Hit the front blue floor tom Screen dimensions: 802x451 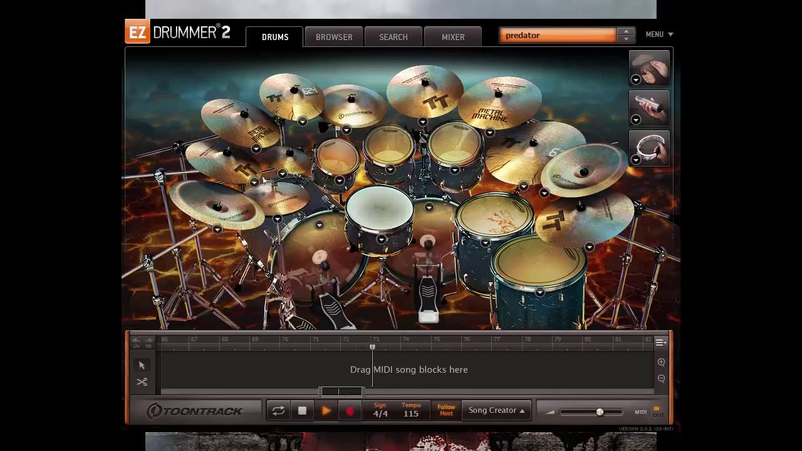539,263
